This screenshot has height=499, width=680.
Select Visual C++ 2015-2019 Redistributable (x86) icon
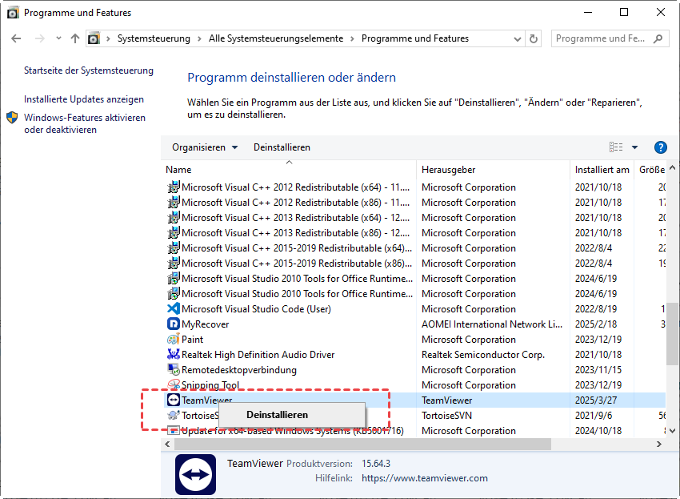click(174, 264)
